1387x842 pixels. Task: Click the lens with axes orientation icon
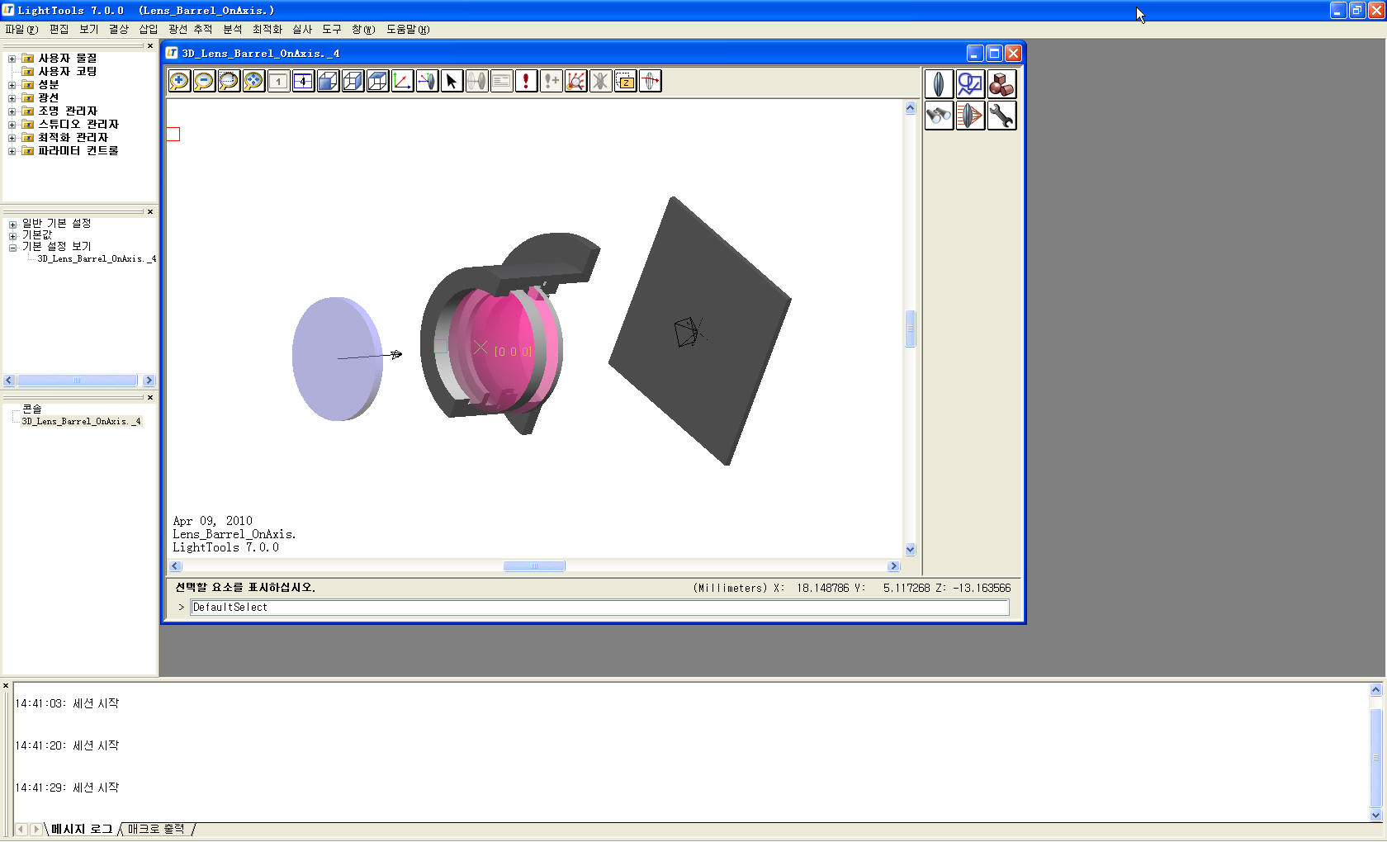click(x=427, y=81)
